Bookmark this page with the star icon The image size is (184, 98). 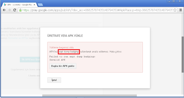(175, 10)
